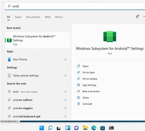
Task: Switch to the All tab
Action: coord(9,17)
